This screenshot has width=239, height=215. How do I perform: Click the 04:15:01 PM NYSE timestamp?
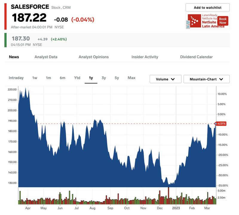pyautogui.click(x=26, y=45)
